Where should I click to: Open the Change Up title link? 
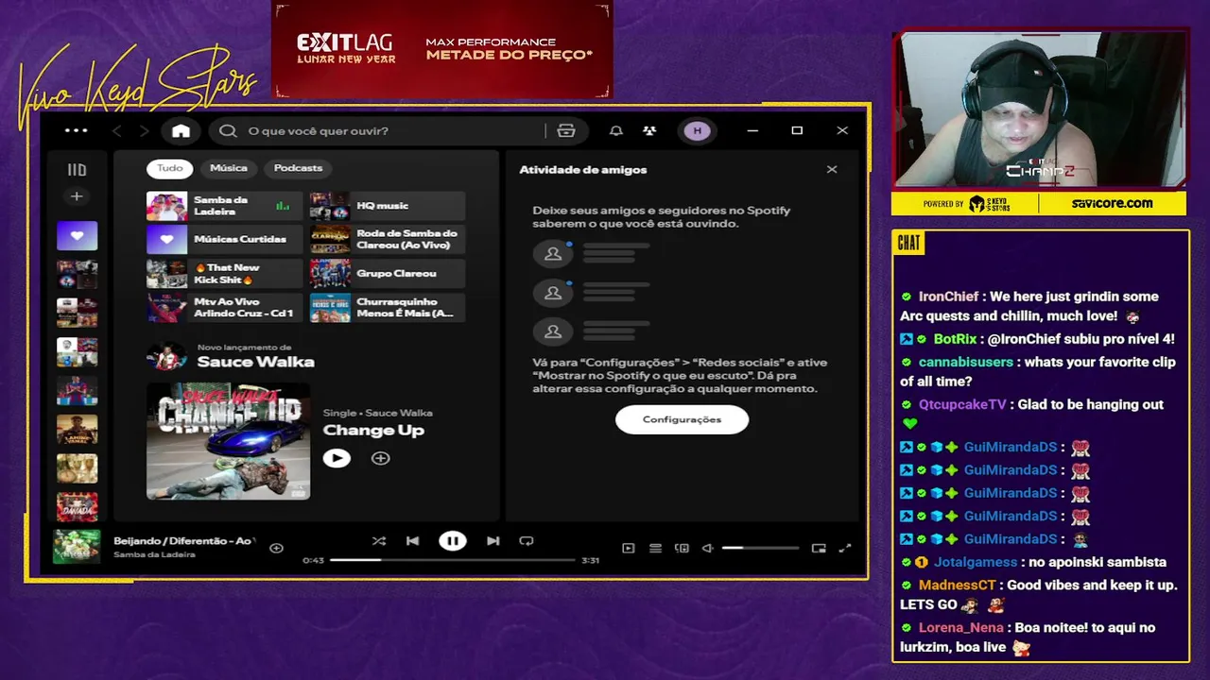373,431
